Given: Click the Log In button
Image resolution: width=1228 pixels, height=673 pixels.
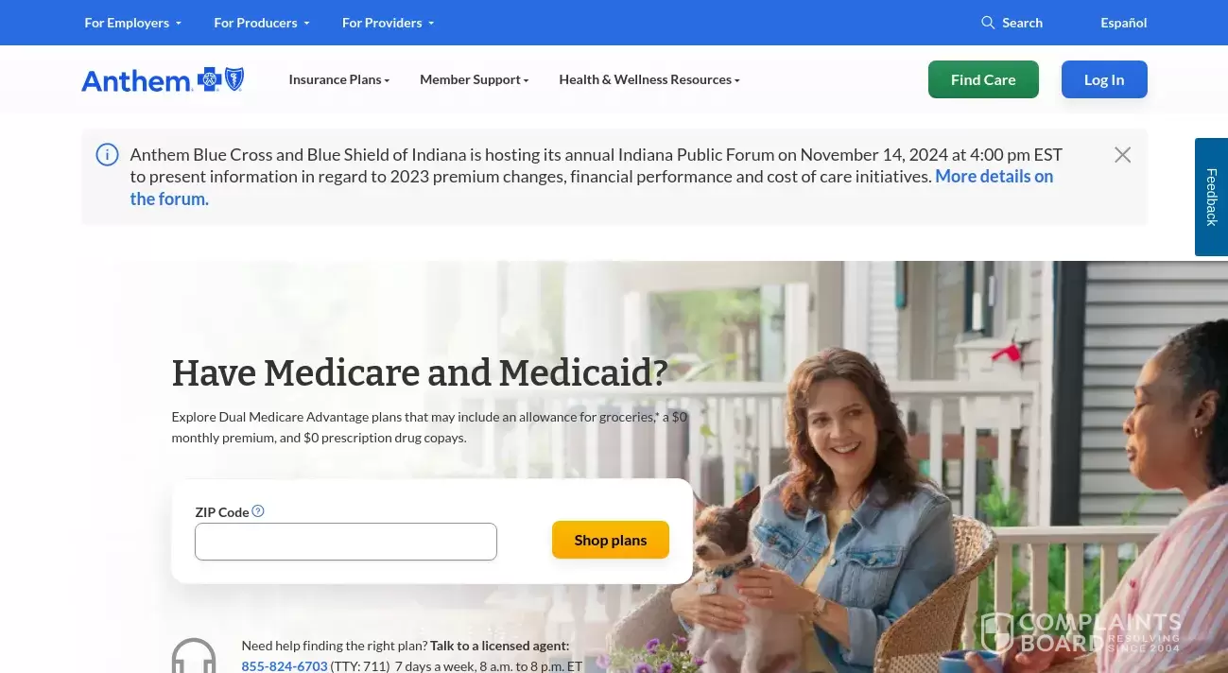Looking at the screenshot, I should coord(1104,79).
